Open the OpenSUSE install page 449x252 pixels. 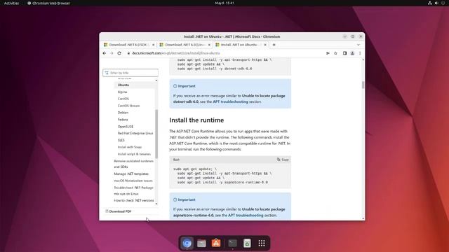point(126,127)
